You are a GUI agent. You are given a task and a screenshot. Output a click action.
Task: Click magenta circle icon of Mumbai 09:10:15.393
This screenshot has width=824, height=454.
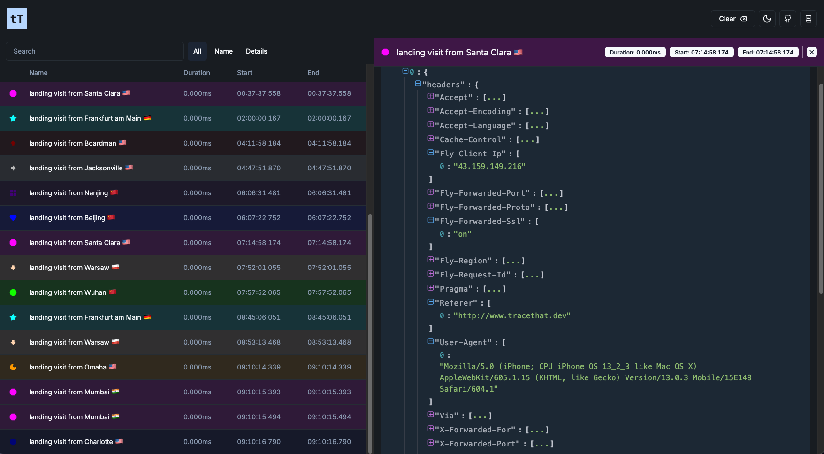13,392
